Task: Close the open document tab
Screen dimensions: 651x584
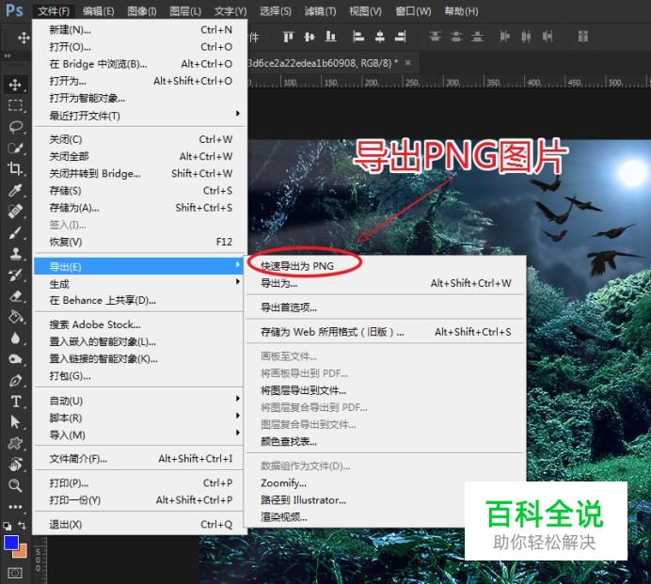Action: 407,63
